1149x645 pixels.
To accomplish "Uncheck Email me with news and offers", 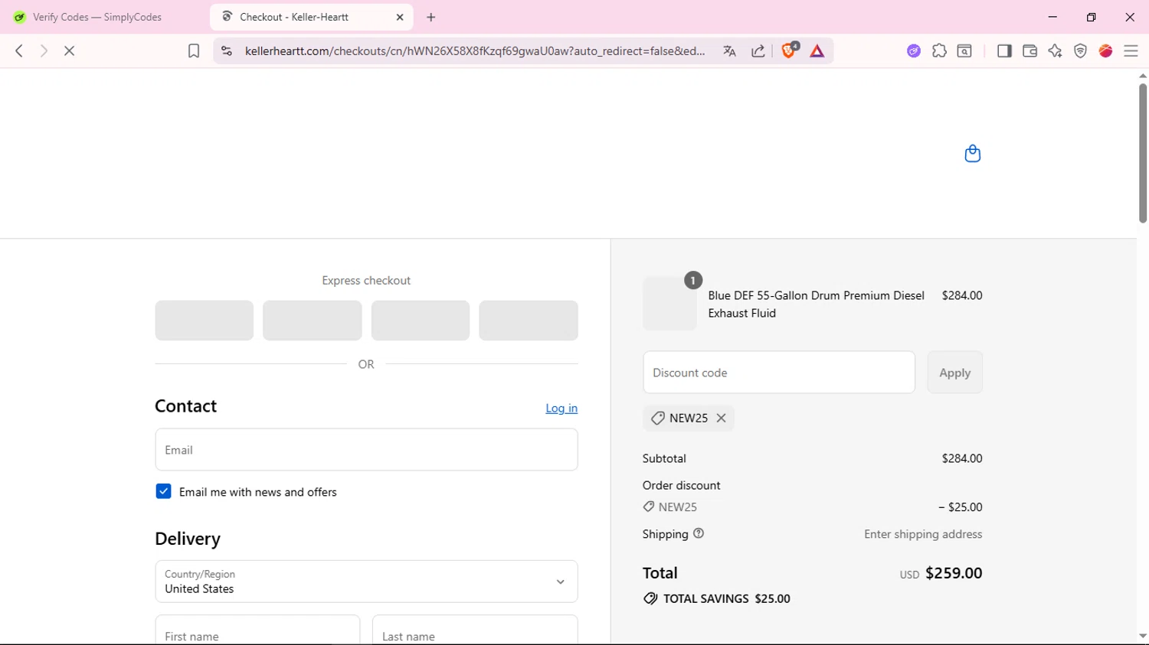I will click(x=163, y=491).
